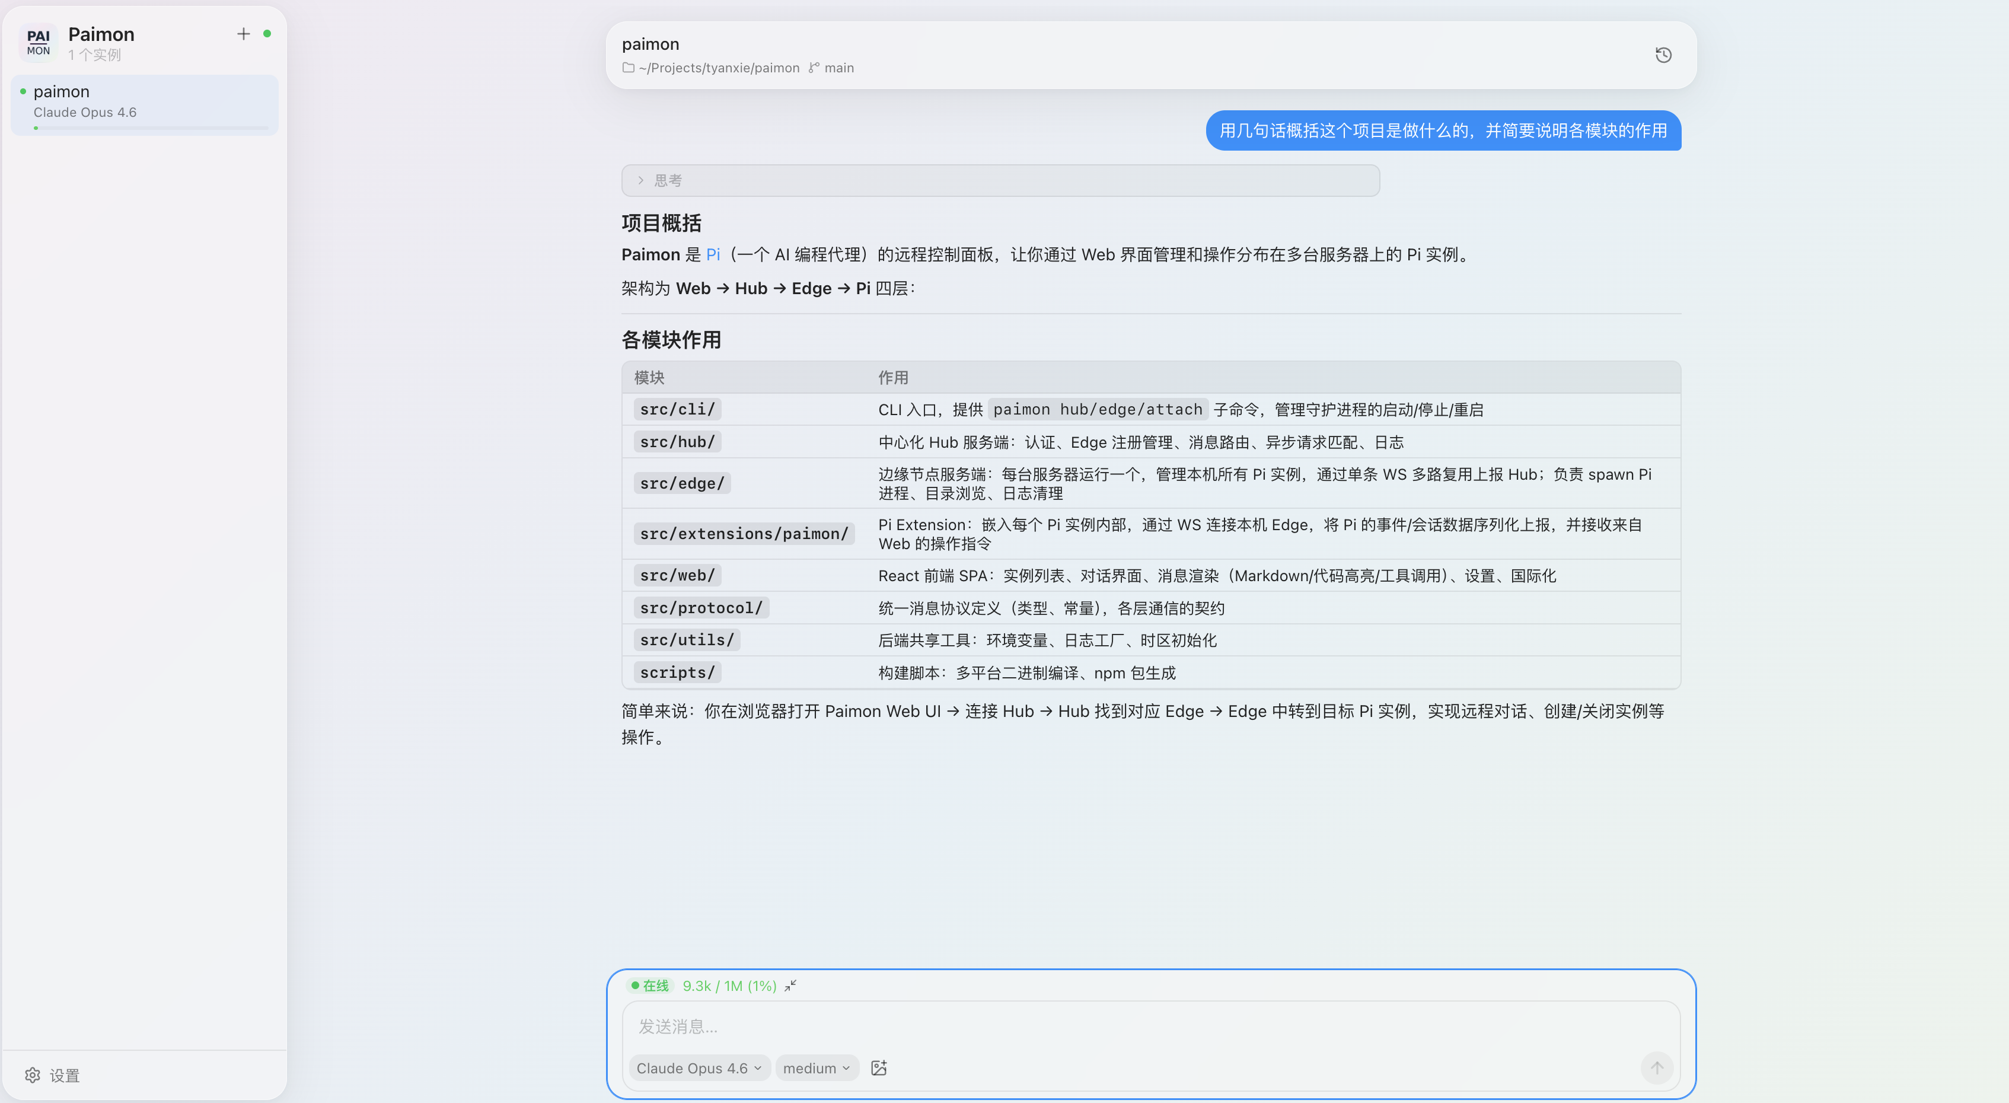Click the 在线 online status badge

[x=650, y=986]
